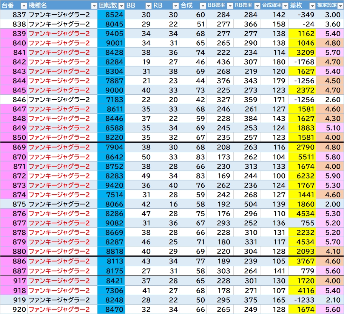Select machine number cell 841
344x314 pixels.
point(14,52)
